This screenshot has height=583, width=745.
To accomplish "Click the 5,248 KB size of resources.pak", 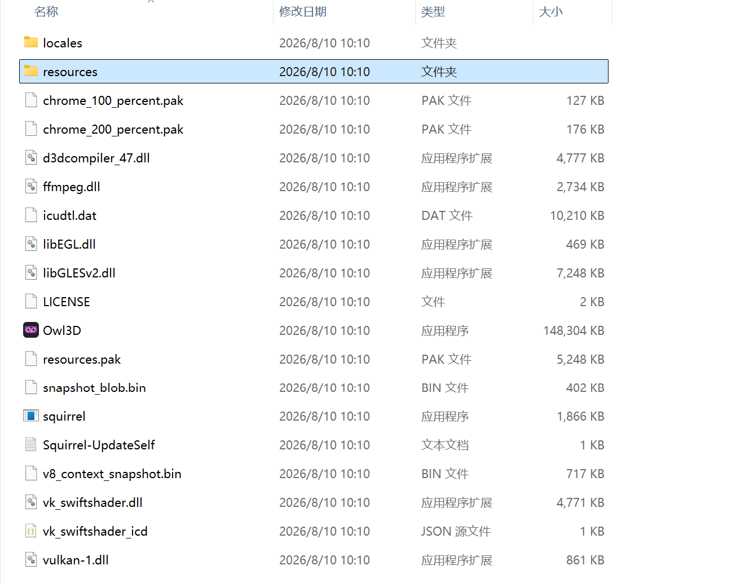I will pos(580,359).
